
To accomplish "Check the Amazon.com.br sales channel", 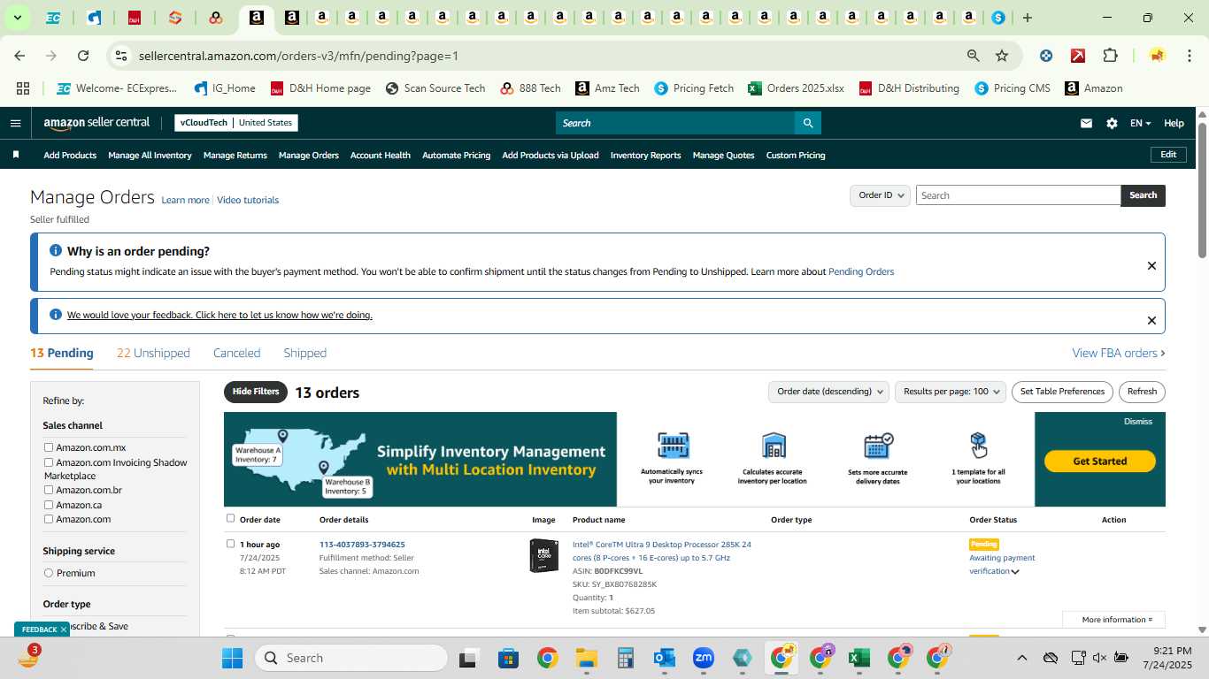I will [49, 490].
